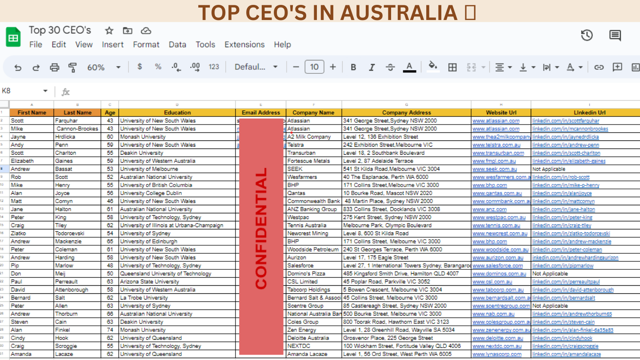Click the Google Sheets logo icon

13,36
